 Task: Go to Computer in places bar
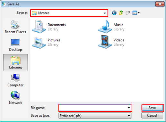pyautogui.click(x=15, y=80)
